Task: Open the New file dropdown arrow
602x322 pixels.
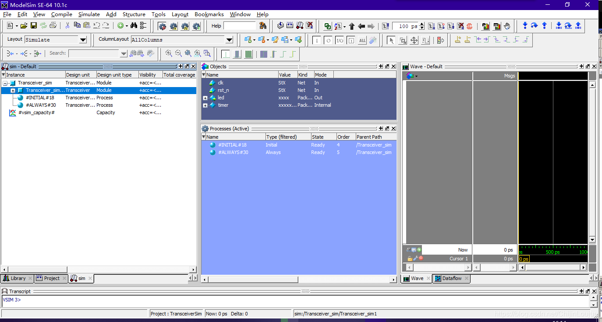Action: (17, 26)
